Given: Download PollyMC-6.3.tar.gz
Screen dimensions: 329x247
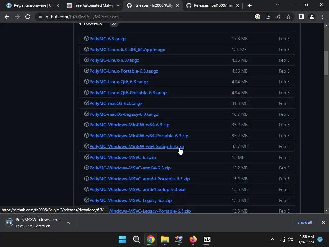Looking at the screenshot, I should [108, 39].
